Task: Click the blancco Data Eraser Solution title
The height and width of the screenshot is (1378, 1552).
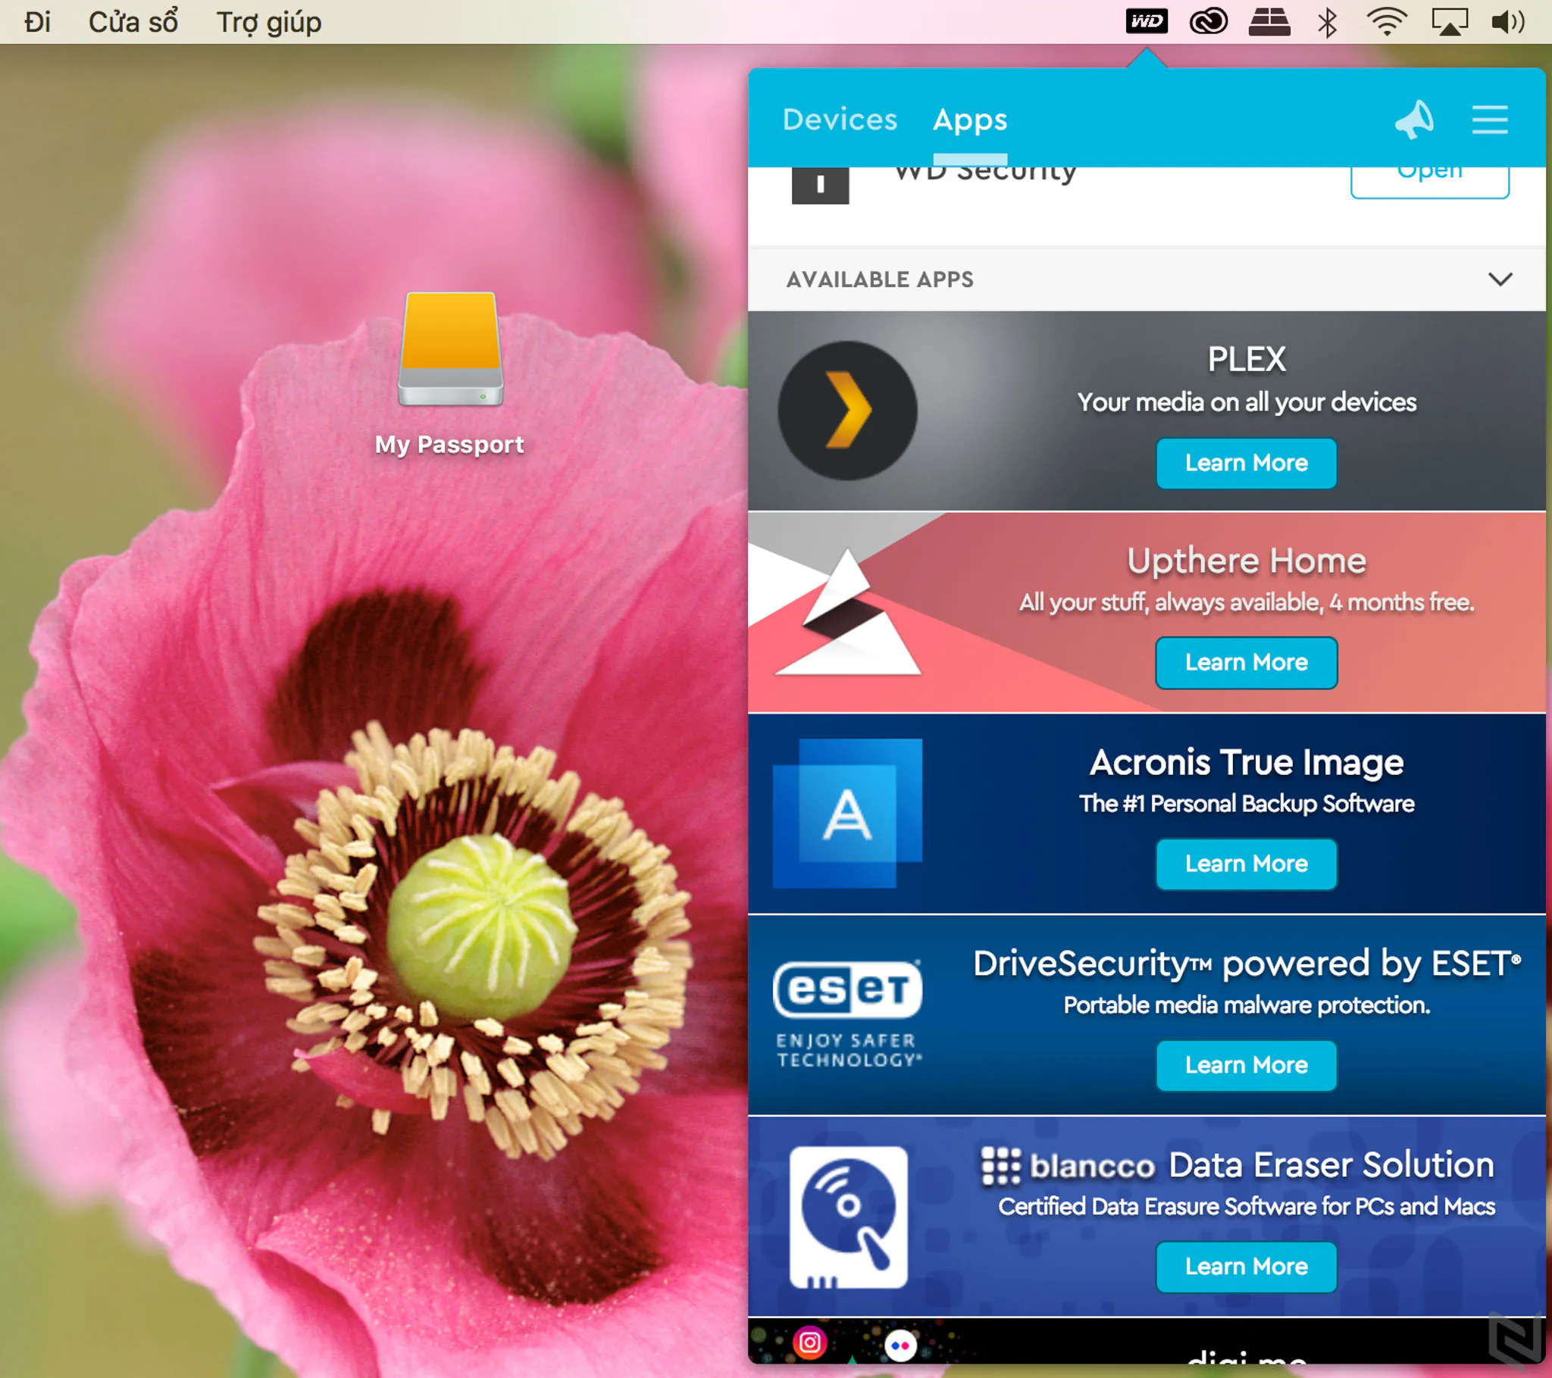Action: point(1238,1164)
